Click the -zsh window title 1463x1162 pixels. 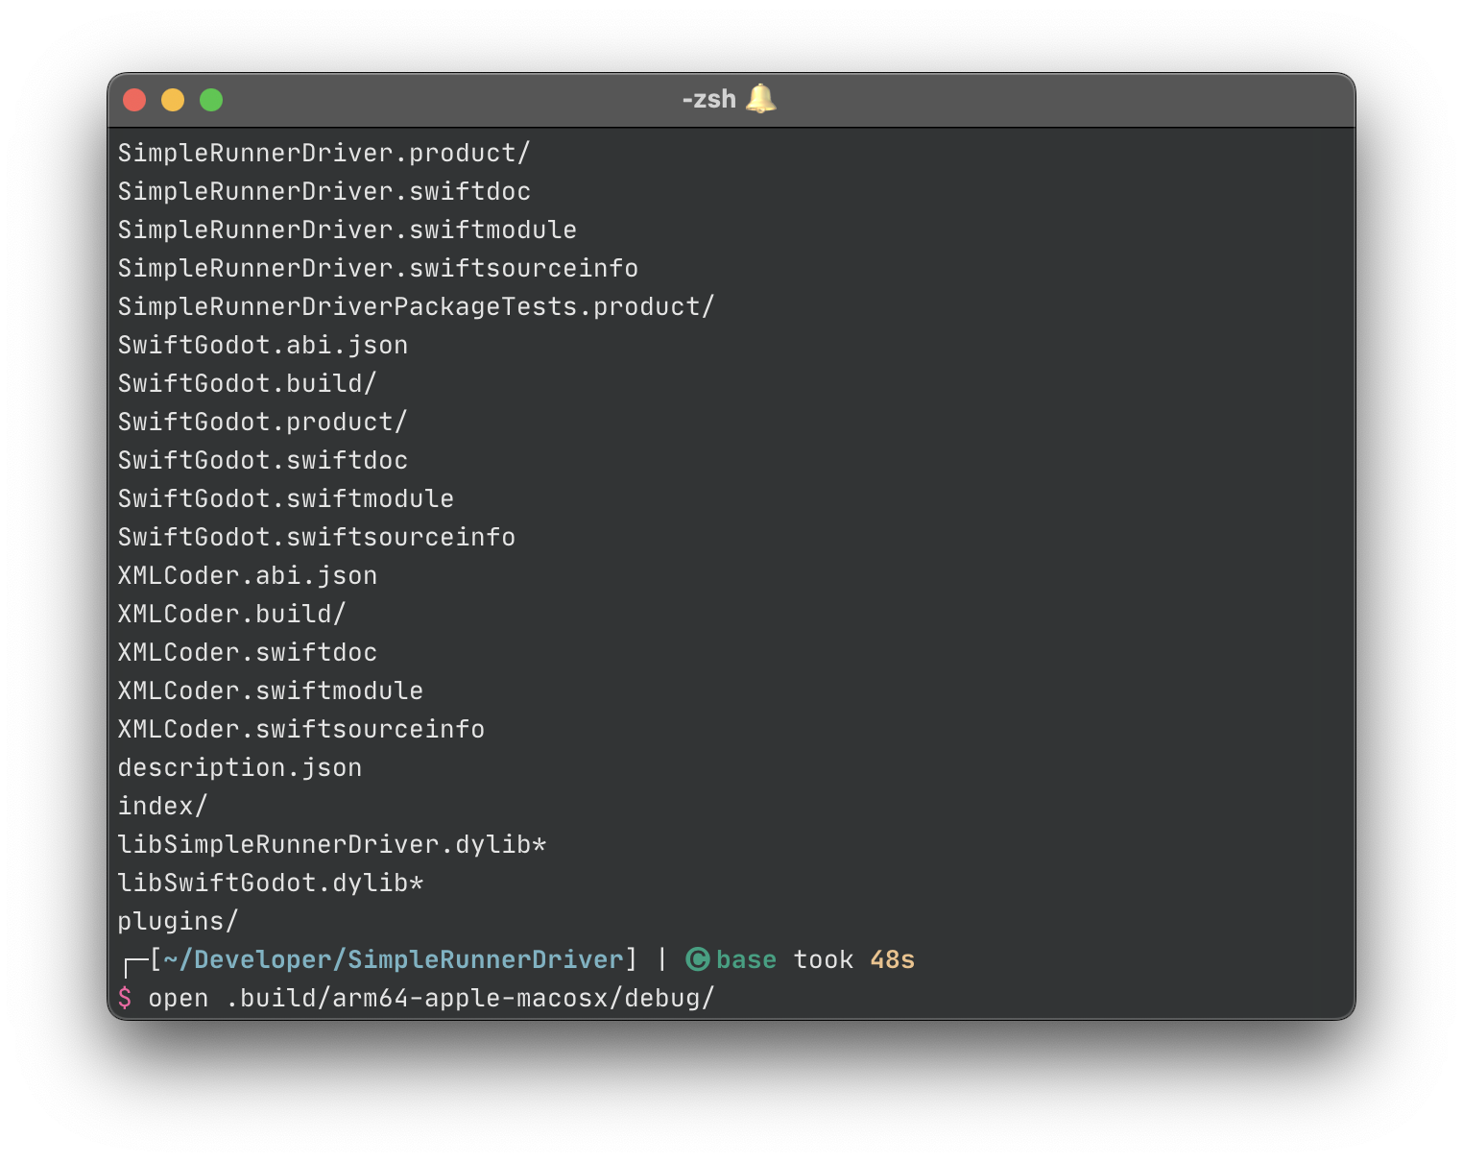pos(708,98)
